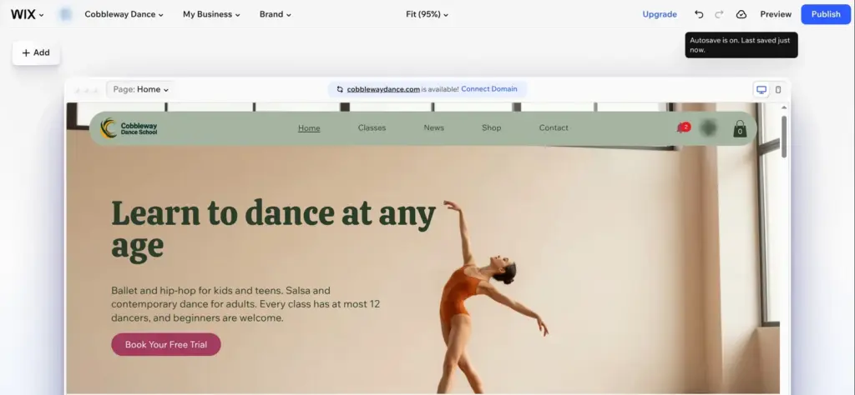Open the Page: Home selector

(x=140, y=89)
